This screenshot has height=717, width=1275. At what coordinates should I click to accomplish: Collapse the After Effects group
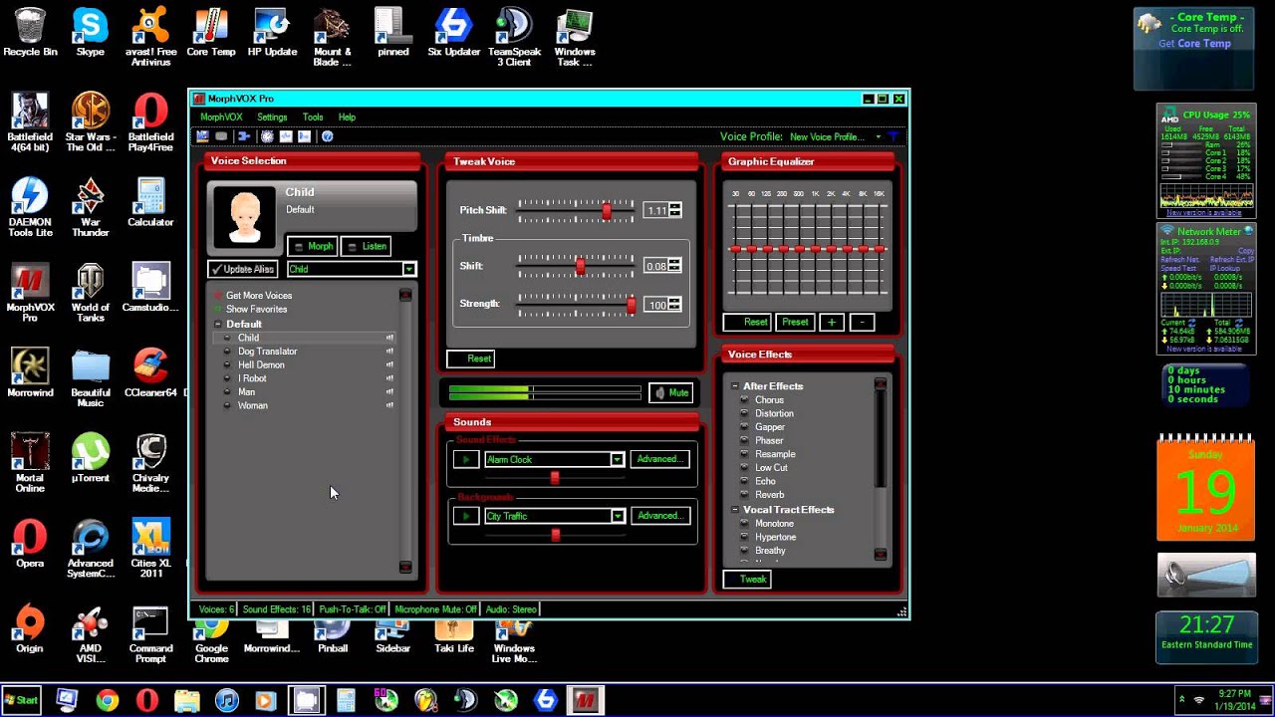(735, 386)
